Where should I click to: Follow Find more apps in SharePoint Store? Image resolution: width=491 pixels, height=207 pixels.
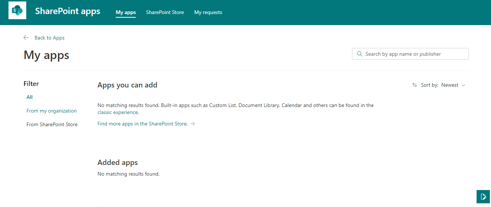[143, 124]
